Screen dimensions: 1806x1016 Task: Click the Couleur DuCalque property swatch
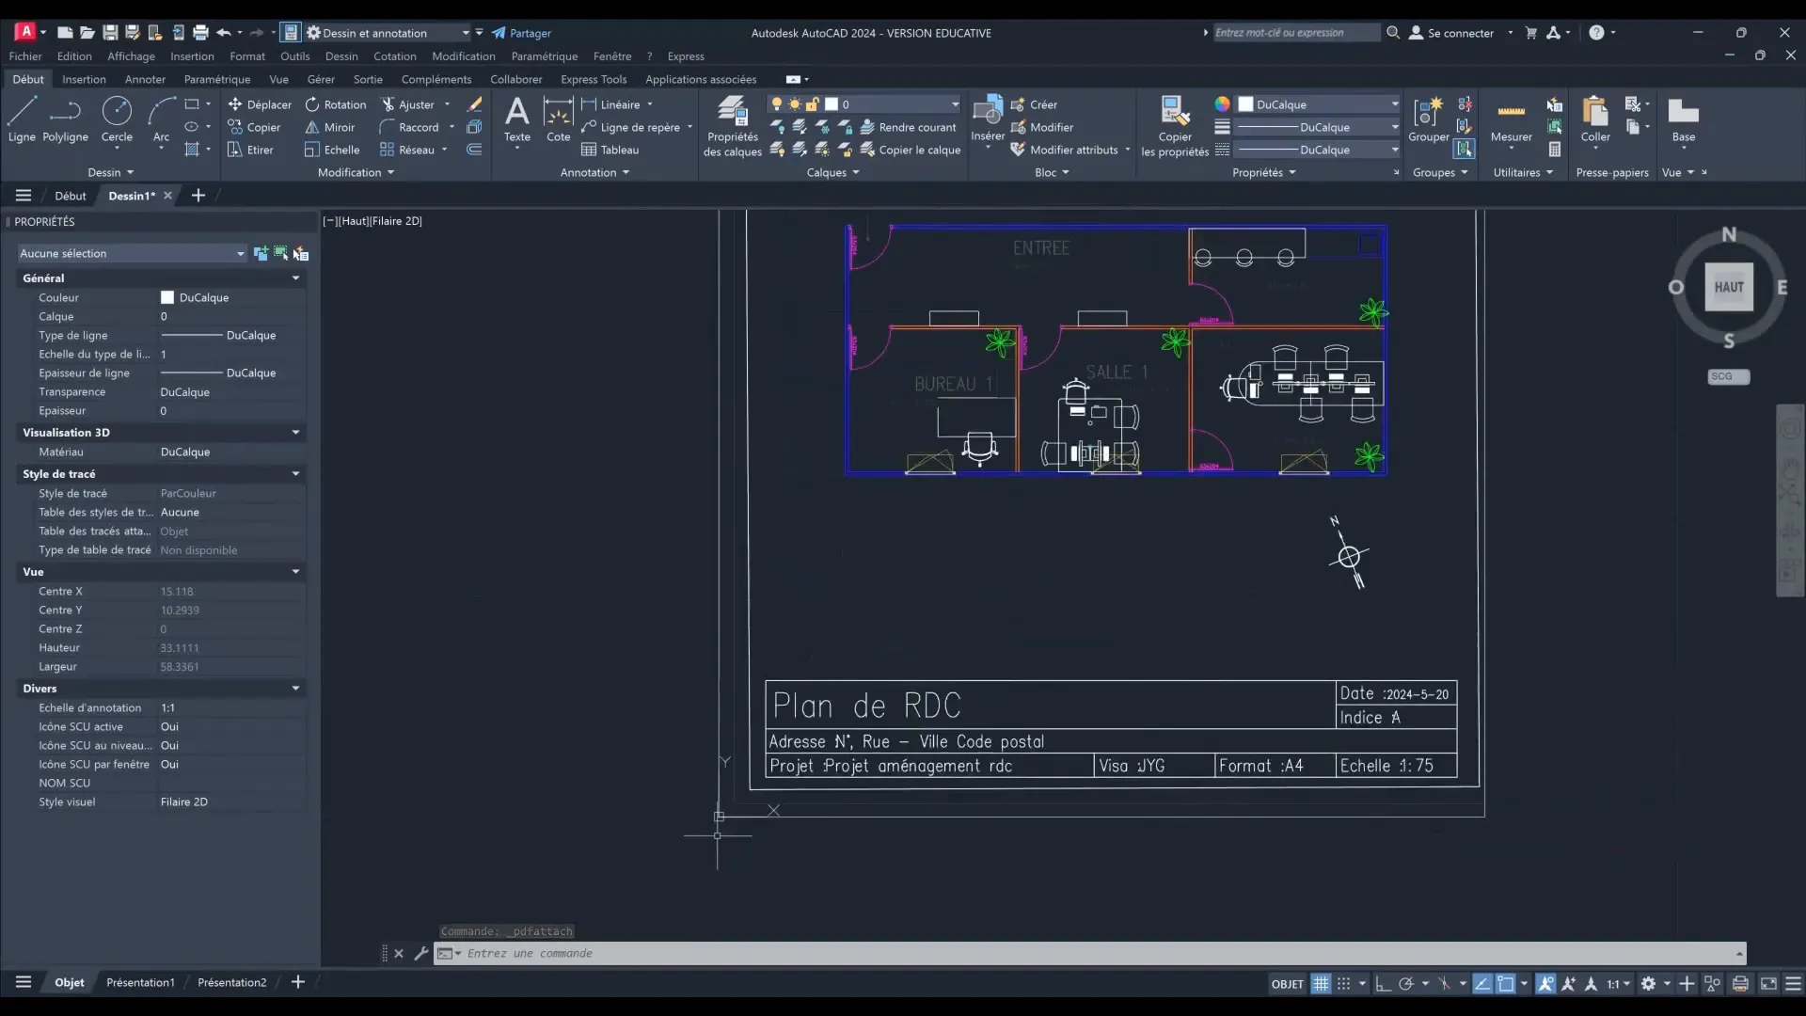pos(167,297)
